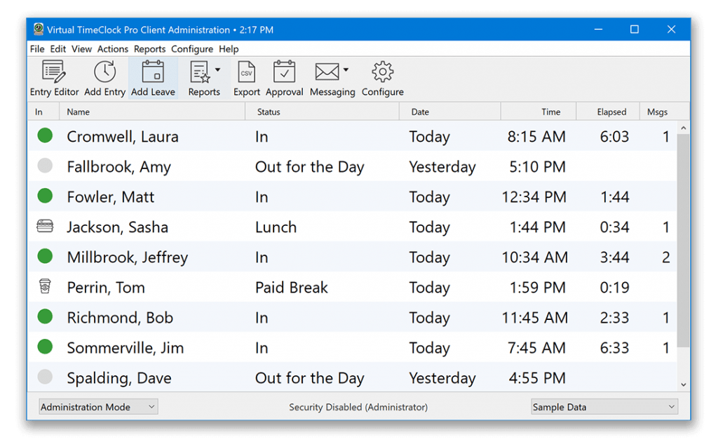Click the Lunch status for Sasha Jackson
This screenshot has width=718, height=442.
276,227
